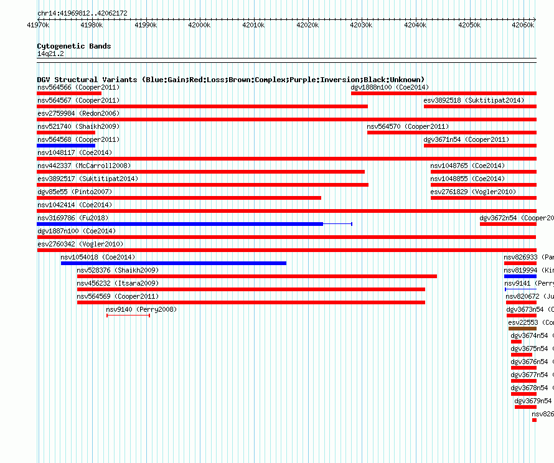
Task: Click dgv3678n54 variant label
Action: 532,388
